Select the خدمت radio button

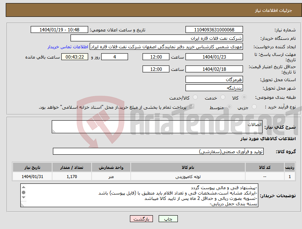[x=223, y=97]
